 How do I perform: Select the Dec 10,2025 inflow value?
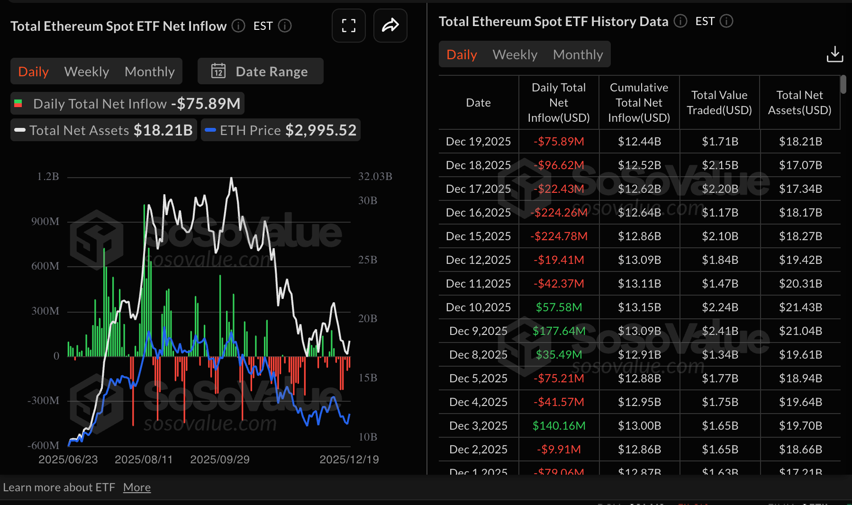coord(559,307)
